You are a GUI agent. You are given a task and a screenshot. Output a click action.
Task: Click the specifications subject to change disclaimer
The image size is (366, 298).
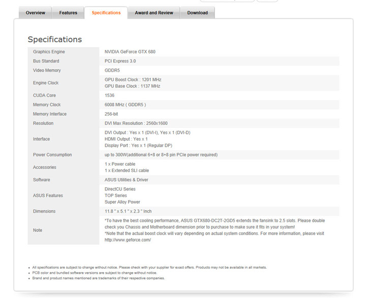pyautogui.click(x=149, y=268)
